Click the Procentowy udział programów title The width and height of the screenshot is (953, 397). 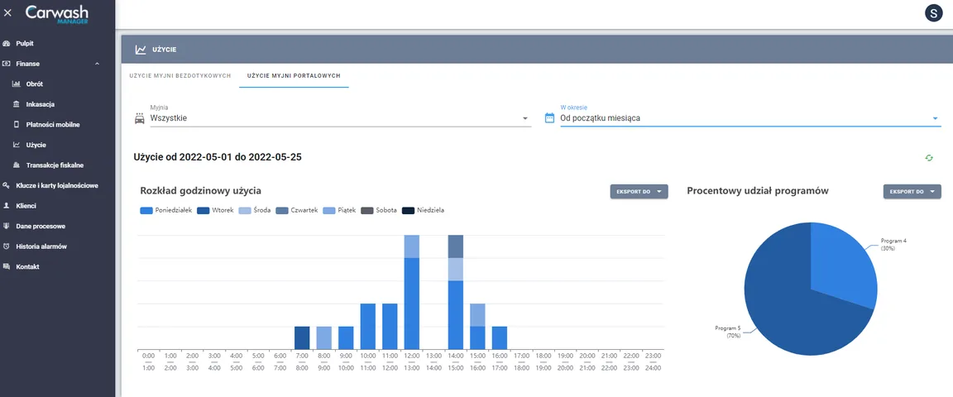757,191
